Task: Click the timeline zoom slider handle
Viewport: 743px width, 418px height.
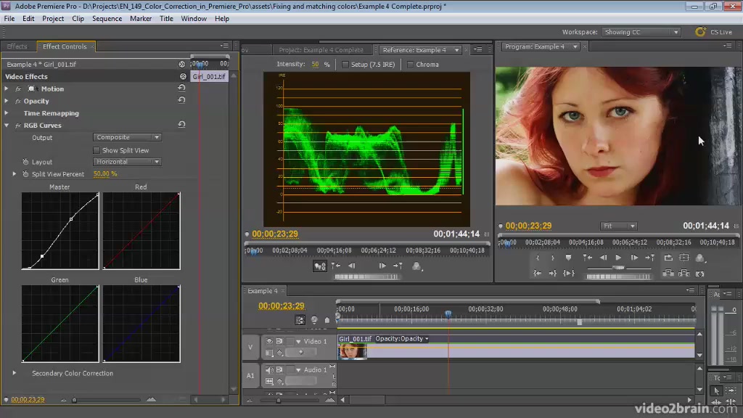Action: [278, 400]
